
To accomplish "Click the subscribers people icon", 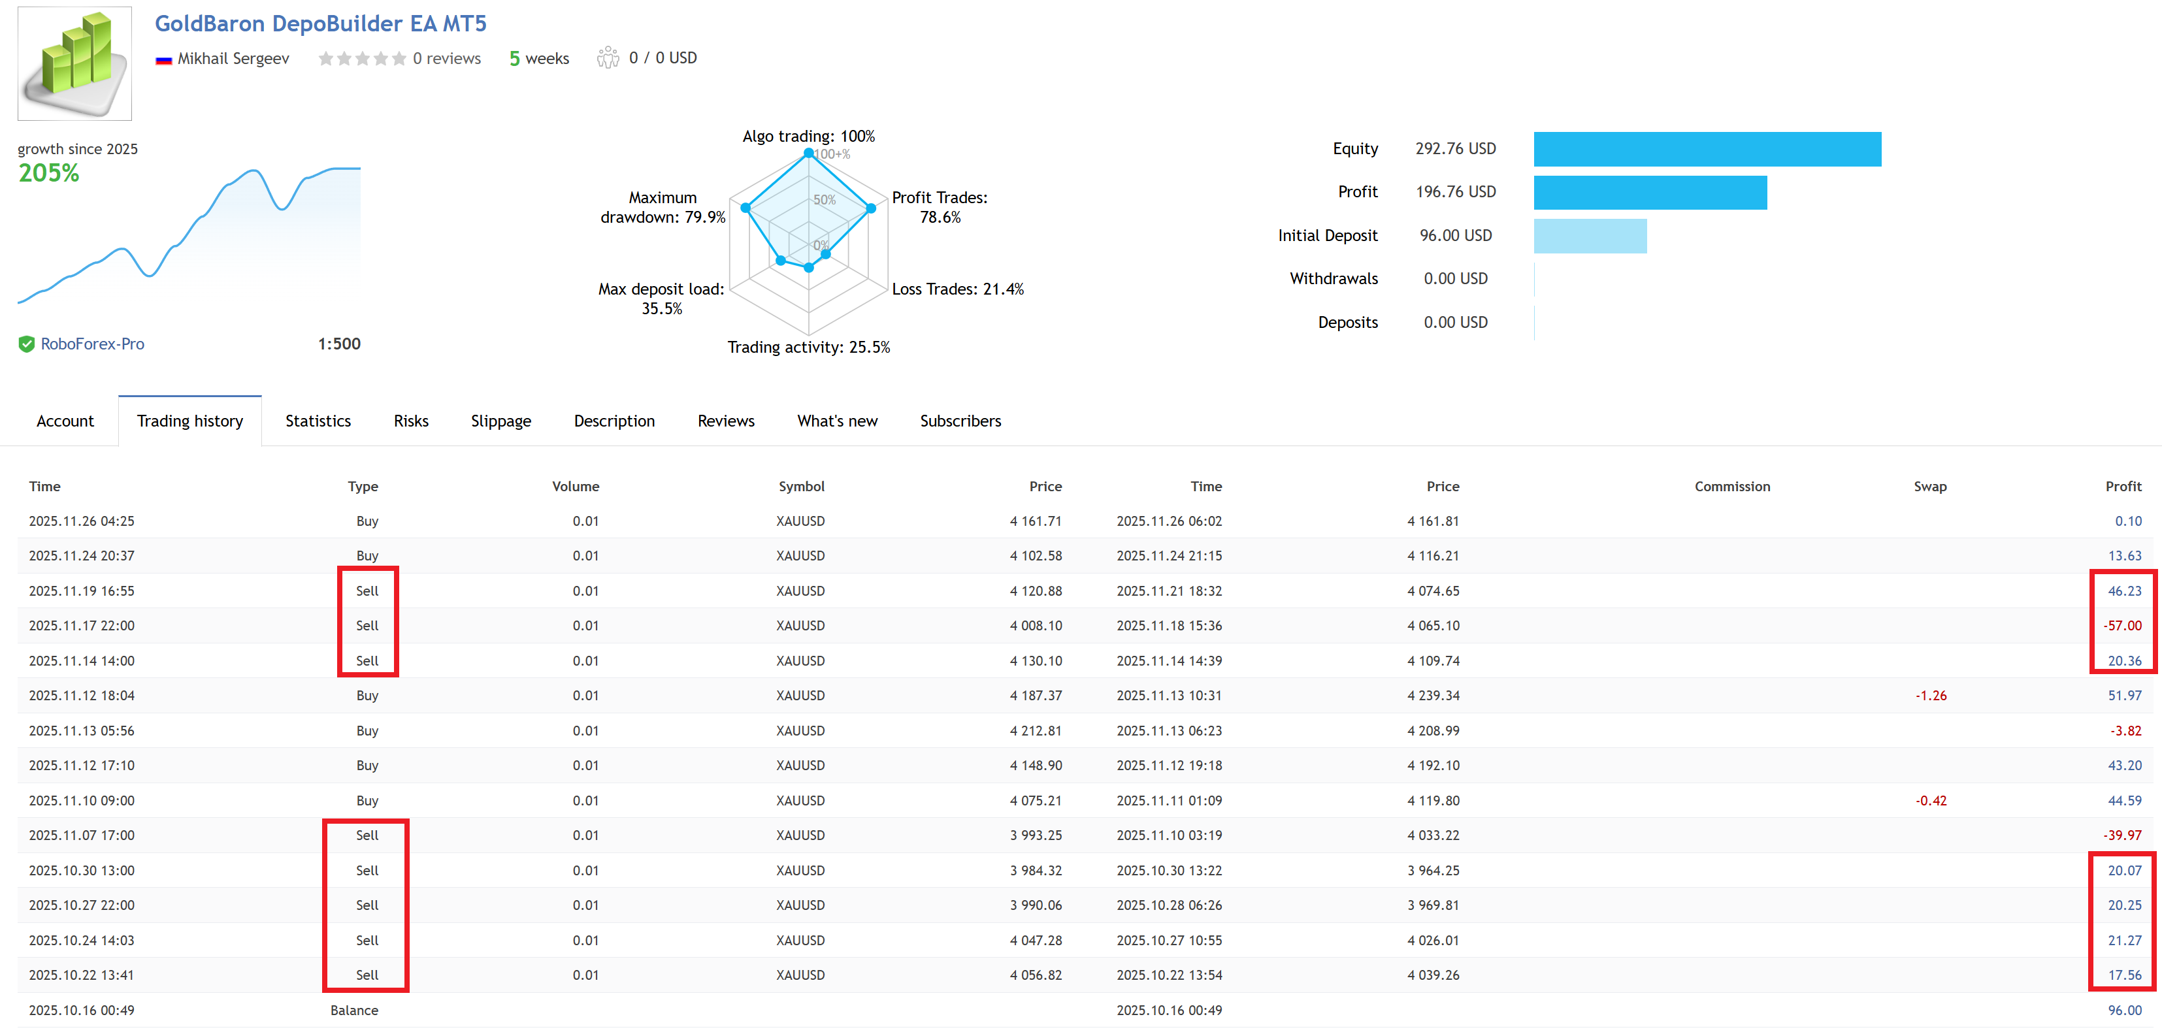I will (608, 58).
